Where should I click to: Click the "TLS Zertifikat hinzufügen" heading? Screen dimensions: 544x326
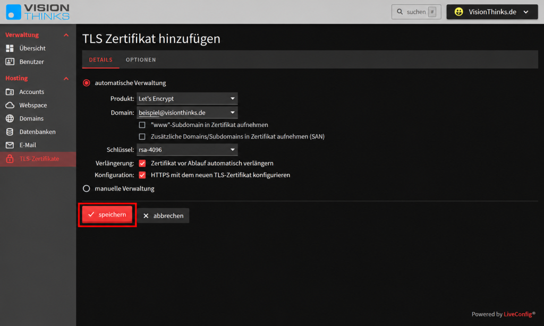click(151, 39)
